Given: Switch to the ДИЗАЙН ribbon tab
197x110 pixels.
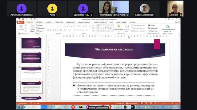Looking at the screenshot, I should pyautogui.click(x=49, y=22).
